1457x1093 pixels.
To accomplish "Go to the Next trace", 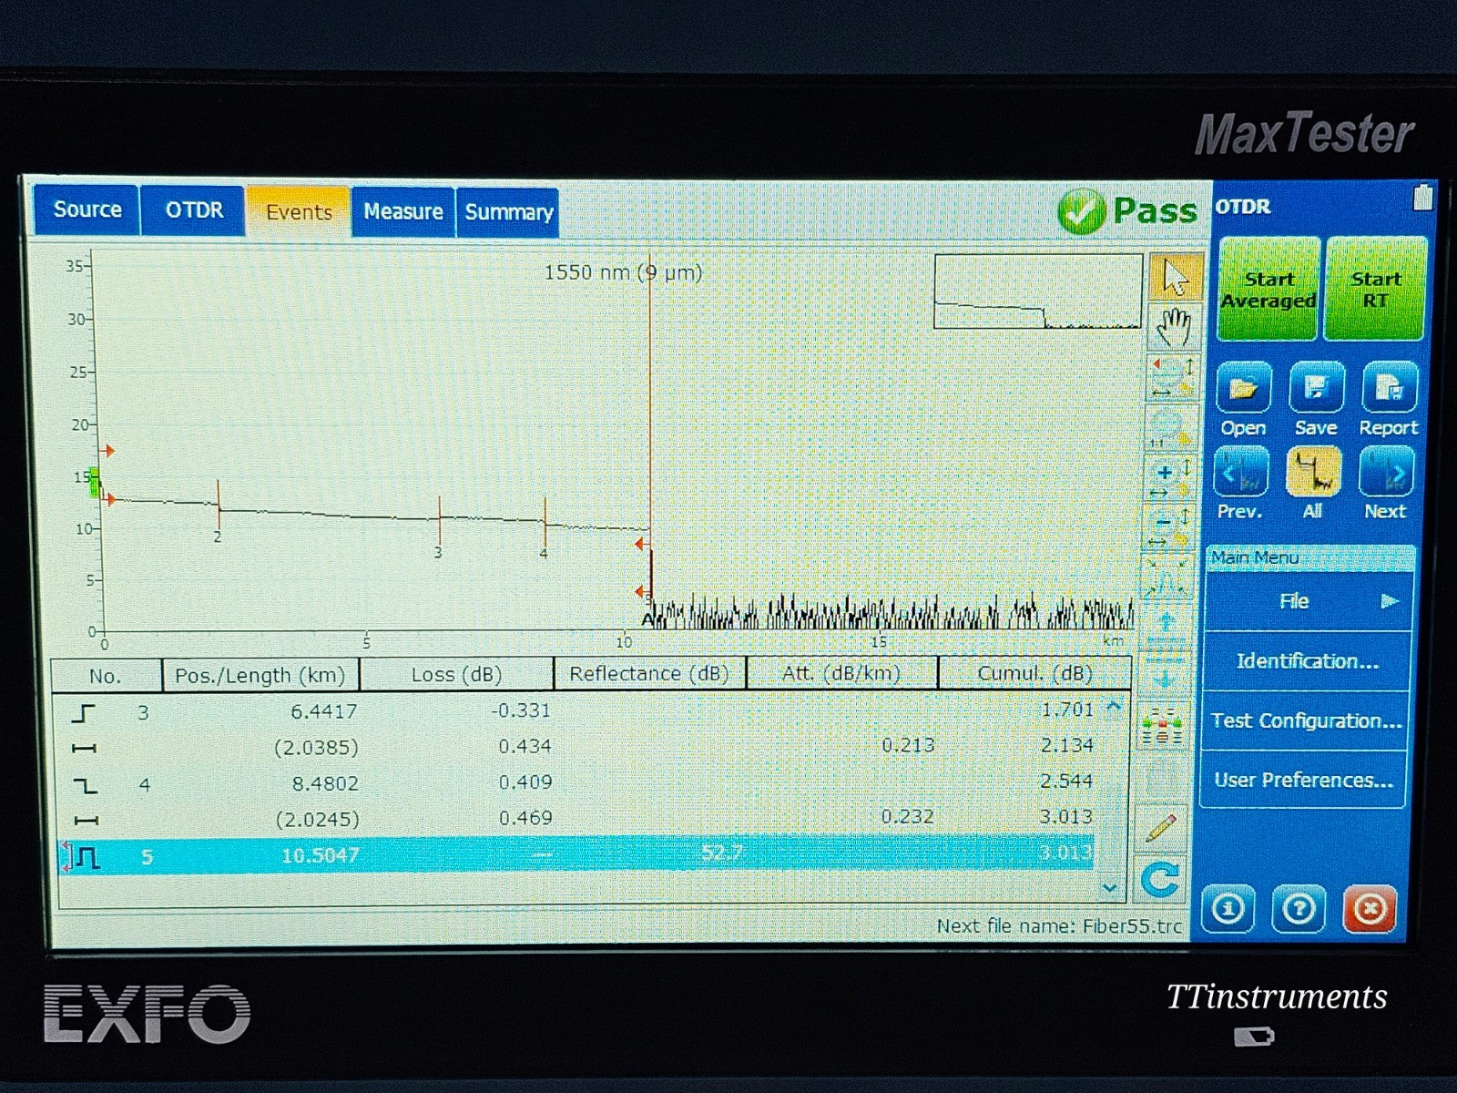I will pyautogui.click(x=1385, y=484).
